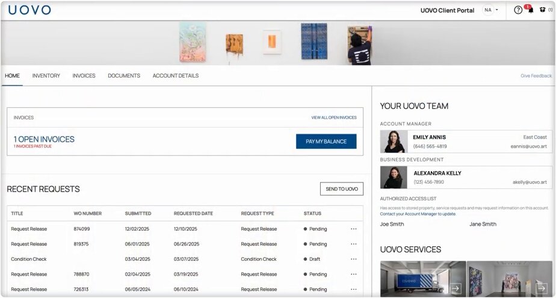Click the ALEXANDRA KELLY name

(x=437, y=173)
